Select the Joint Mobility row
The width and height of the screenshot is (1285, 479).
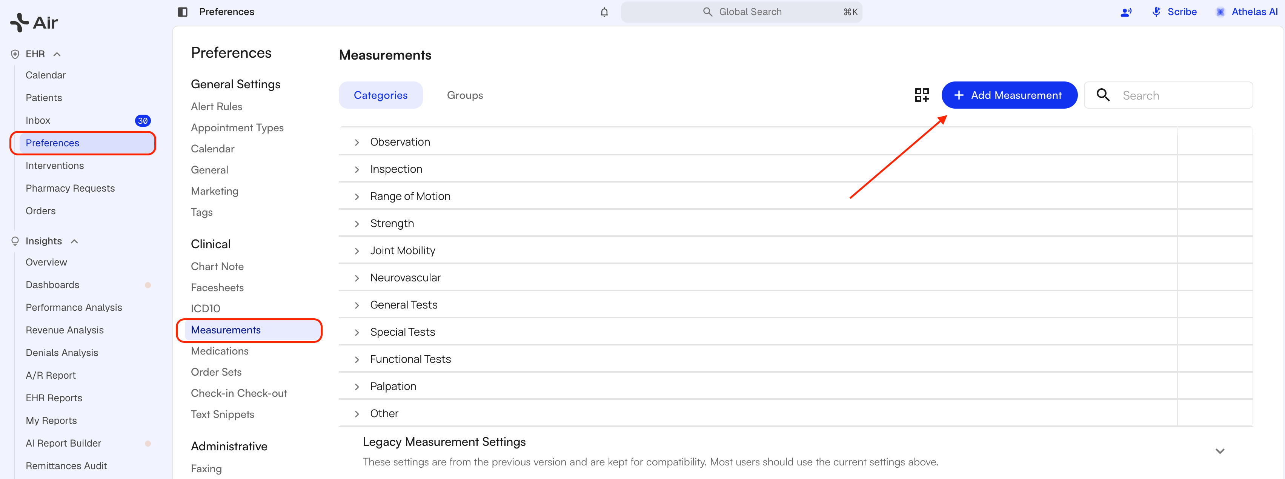795,251
